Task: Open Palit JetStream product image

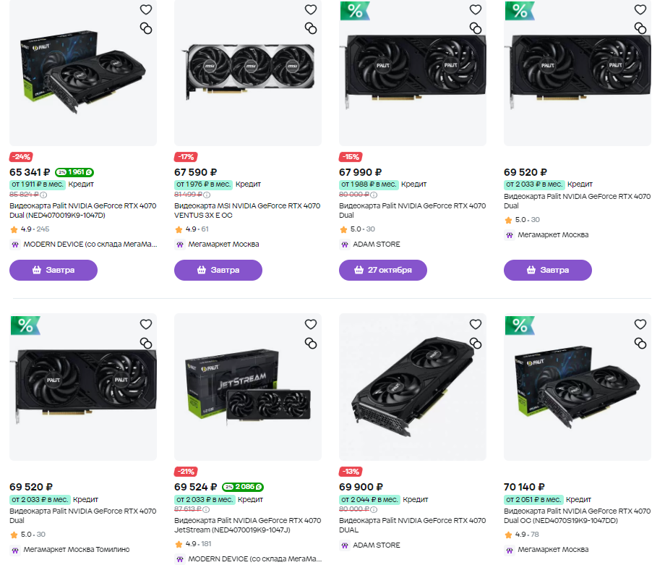Action: 248,387
